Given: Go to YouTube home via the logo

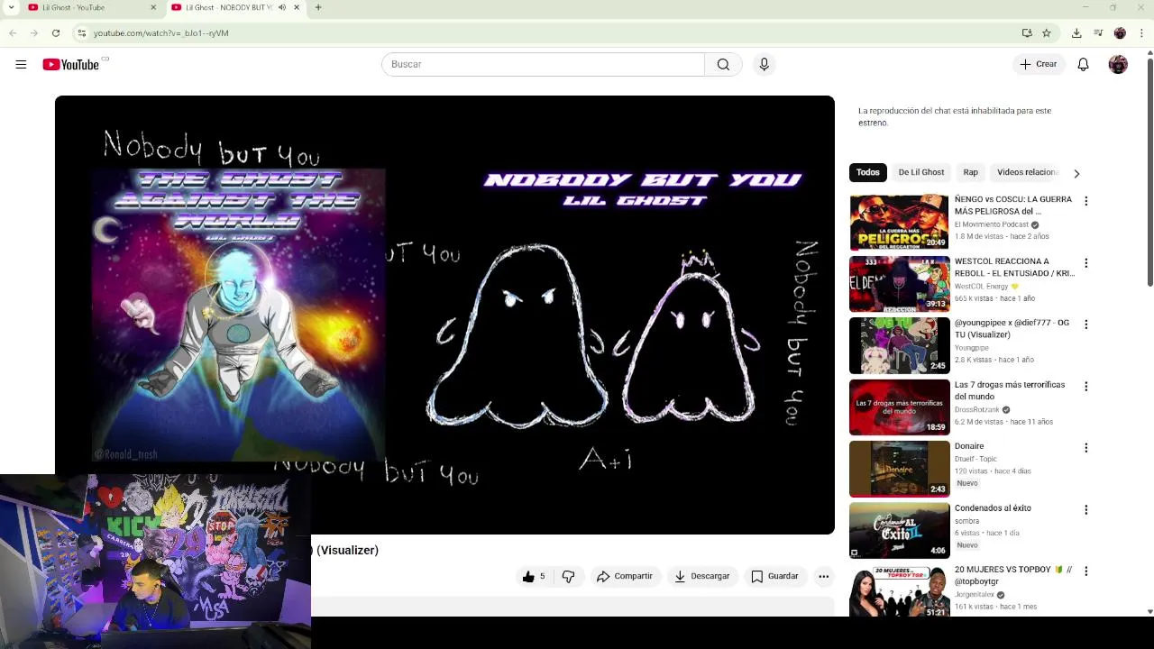Looking at the screenshot, I should coord(70,64).
